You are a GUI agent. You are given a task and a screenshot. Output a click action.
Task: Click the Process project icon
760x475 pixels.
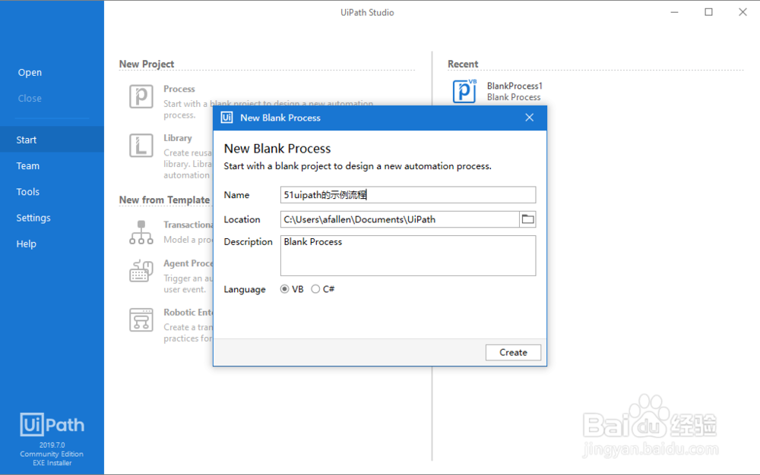click(x=141, y=96)
